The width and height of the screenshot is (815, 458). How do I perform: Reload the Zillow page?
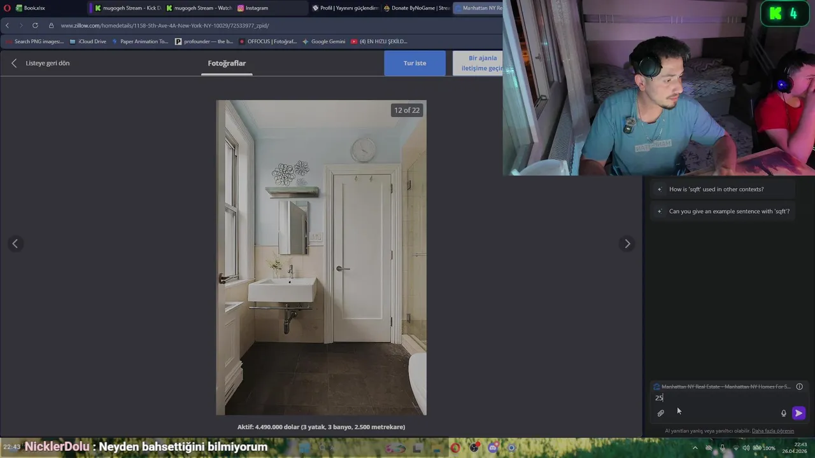(35, 25)
